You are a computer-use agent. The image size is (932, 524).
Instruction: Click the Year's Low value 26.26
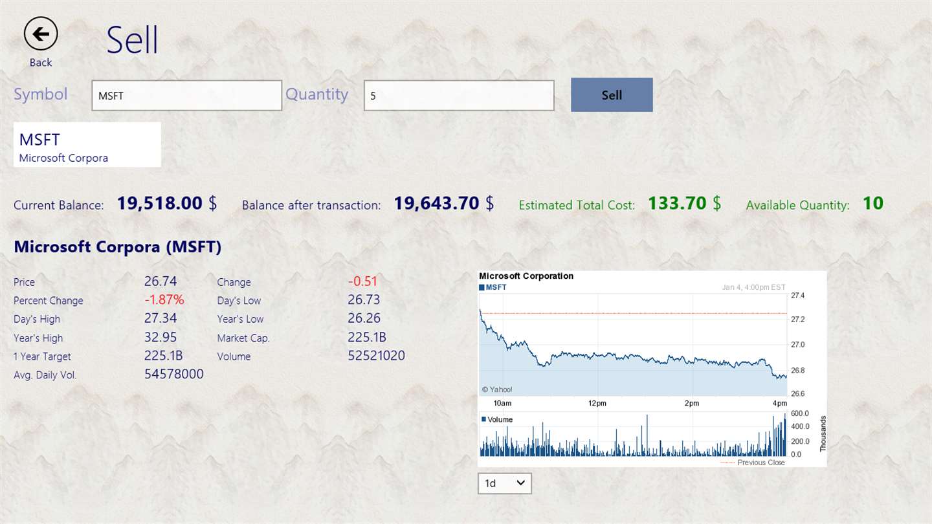tap(364, 318)
